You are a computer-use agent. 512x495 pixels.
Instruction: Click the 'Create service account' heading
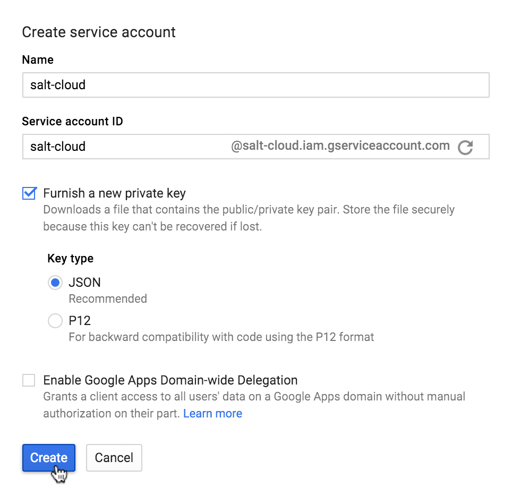pyautogui.click(x=99, y=32)
